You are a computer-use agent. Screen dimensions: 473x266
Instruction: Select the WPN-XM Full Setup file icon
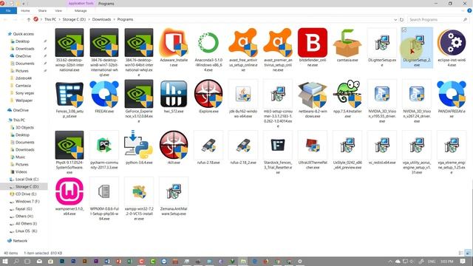click(x=104, y=191)
